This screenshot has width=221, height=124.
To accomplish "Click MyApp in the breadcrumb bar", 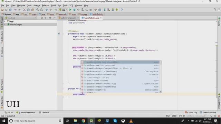I will tap(8, 14).
